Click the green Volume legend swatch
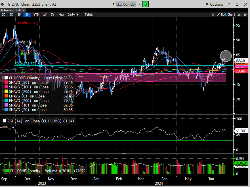 pos(7,171)
